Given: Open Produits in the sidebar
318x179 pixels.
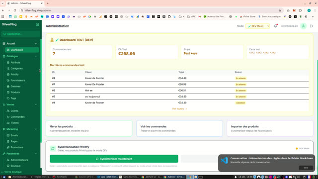Looking at the screenshot, I should [x=15, y=92].
